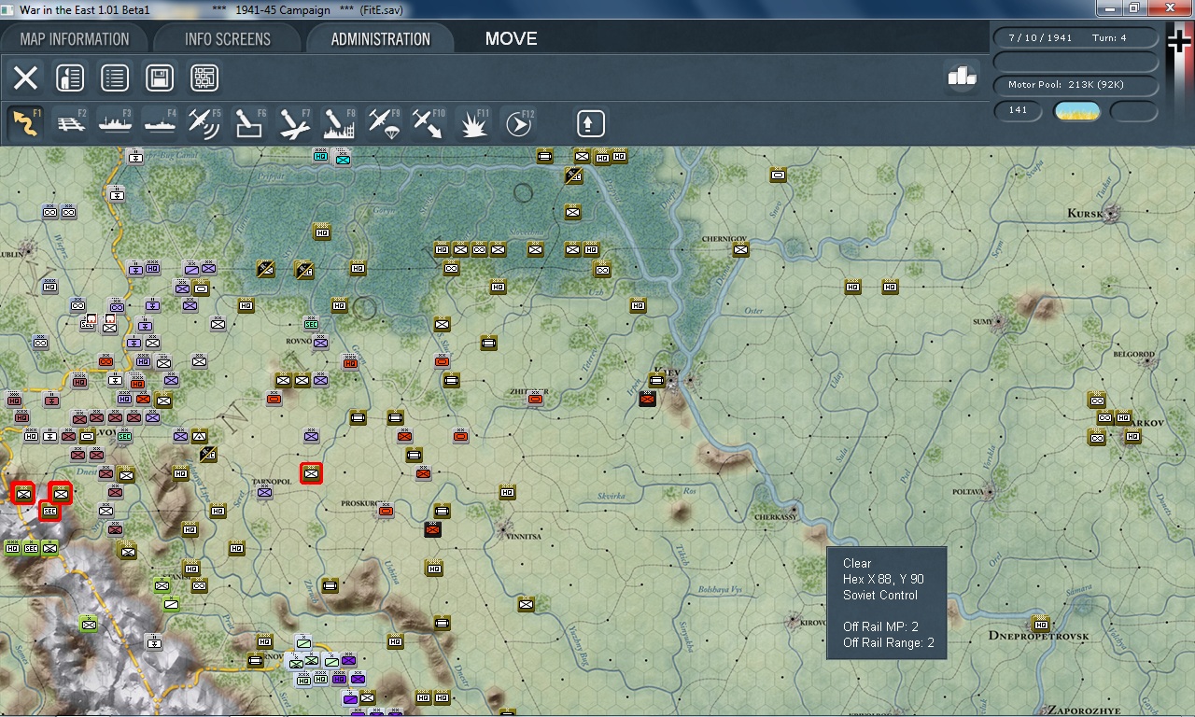This screenshot has height=717, width=1195.
Task: Select the black unit counter southwest of Kiev
Action: click(x=647, y=399)
